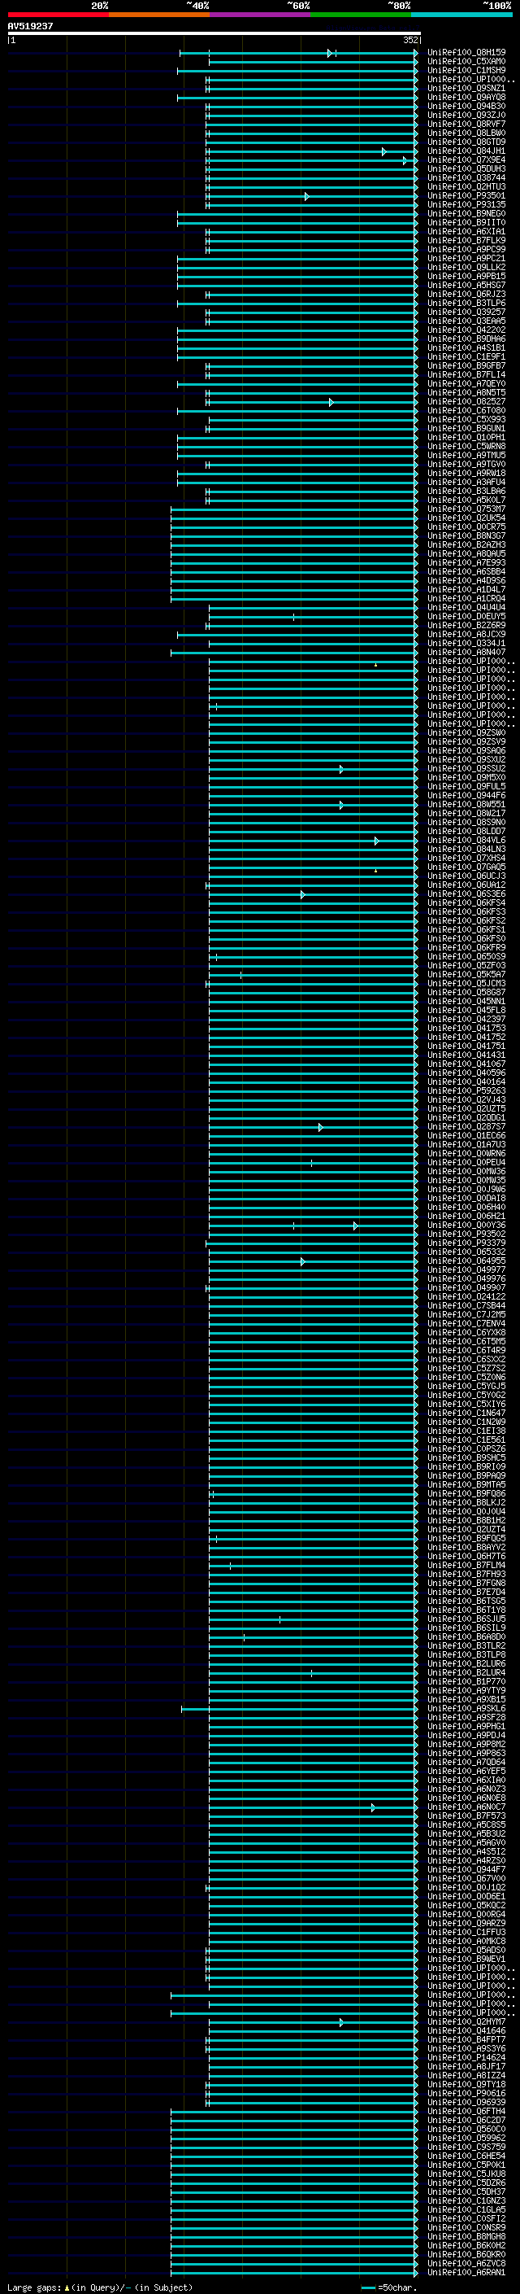The width and height of the screenshot is (520, 2294).
Task: Select the UniRef100_Q39257 label
Action: click(x=466, y=312)
